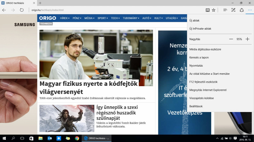Open Outlook from the taskbar

coord(50,138)
